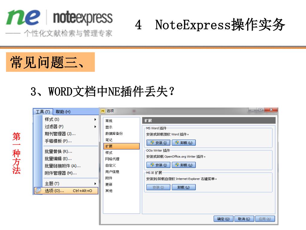Expand the 样式 (S) submenu arrow
This screenshot has height=230, width=306.
pos(95,119)
